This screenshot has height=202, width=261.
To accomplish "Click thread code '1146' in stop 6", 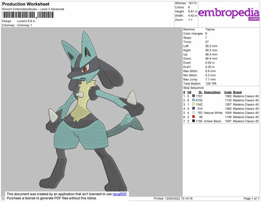I will 228,117.
